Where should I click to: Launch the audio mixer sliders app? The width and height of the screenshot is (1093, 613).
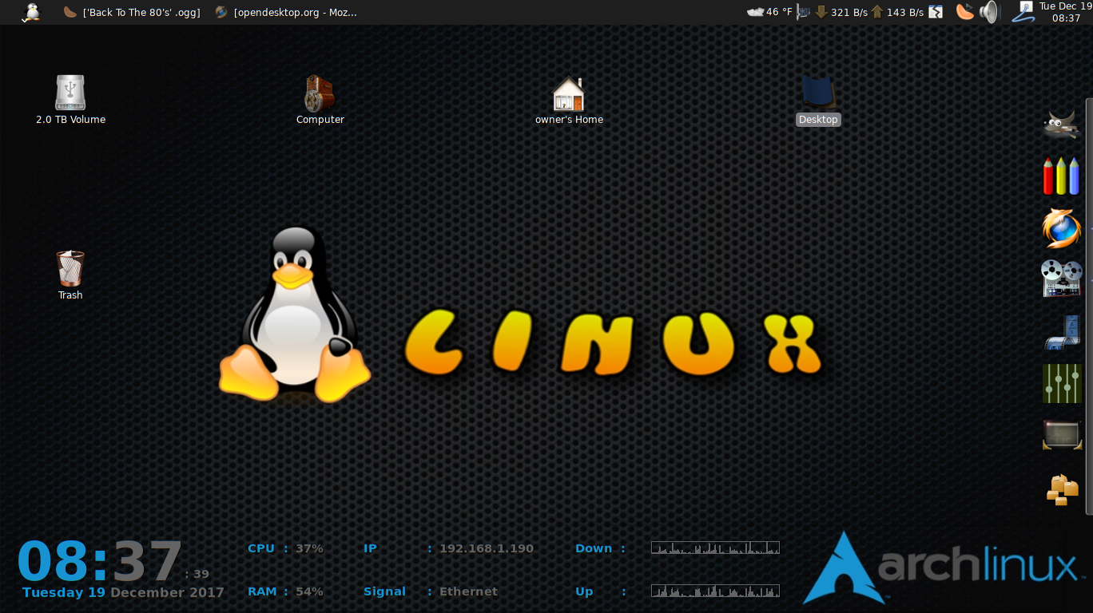click(x=1062, y=384)
